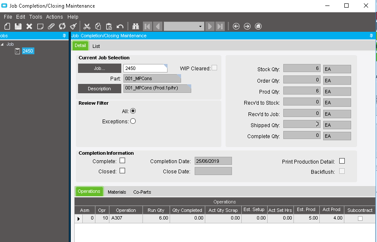Viewport: 377px width, 242px height.
Task: Click the Save icon in toolbar
Action: point(18,26)
